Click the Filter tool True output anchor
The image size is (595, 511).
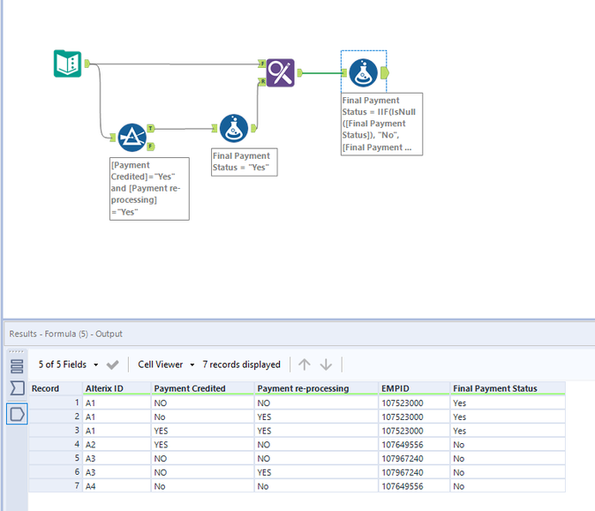[x=151, y=128]
